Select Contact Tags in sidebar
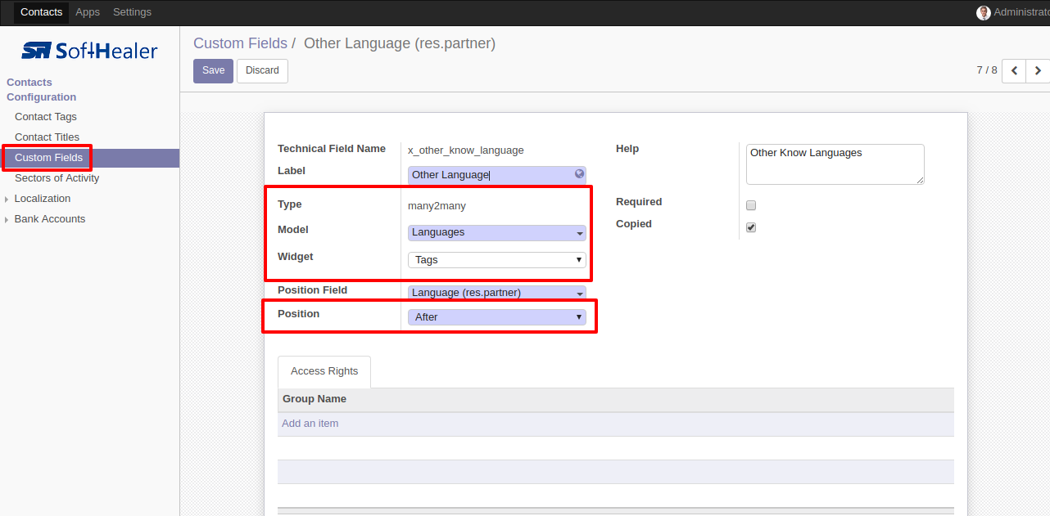The width and height of the screenshot is (1050, 516). [x=46, y=117]
